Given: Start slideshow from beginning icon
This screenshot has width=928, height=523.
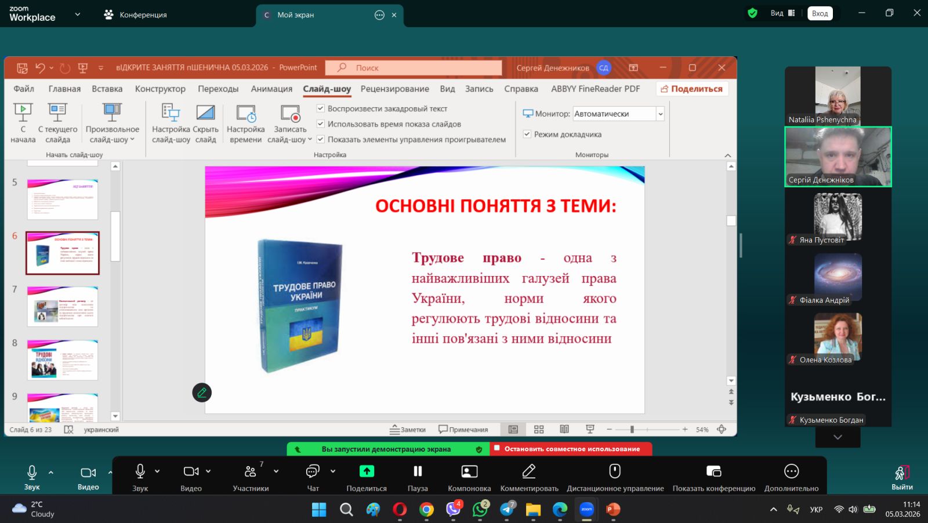Looking at the screenshot, I should pos(23,112).
